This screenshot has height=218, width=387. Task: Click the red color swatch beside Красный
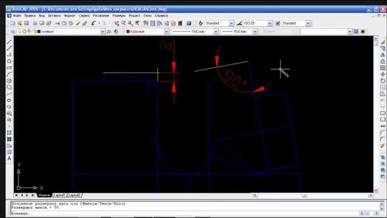tap(128, 31)
